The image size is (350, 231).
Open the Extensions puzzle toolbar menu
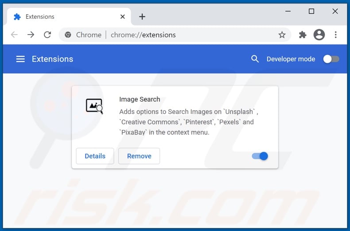click(303, 35)
